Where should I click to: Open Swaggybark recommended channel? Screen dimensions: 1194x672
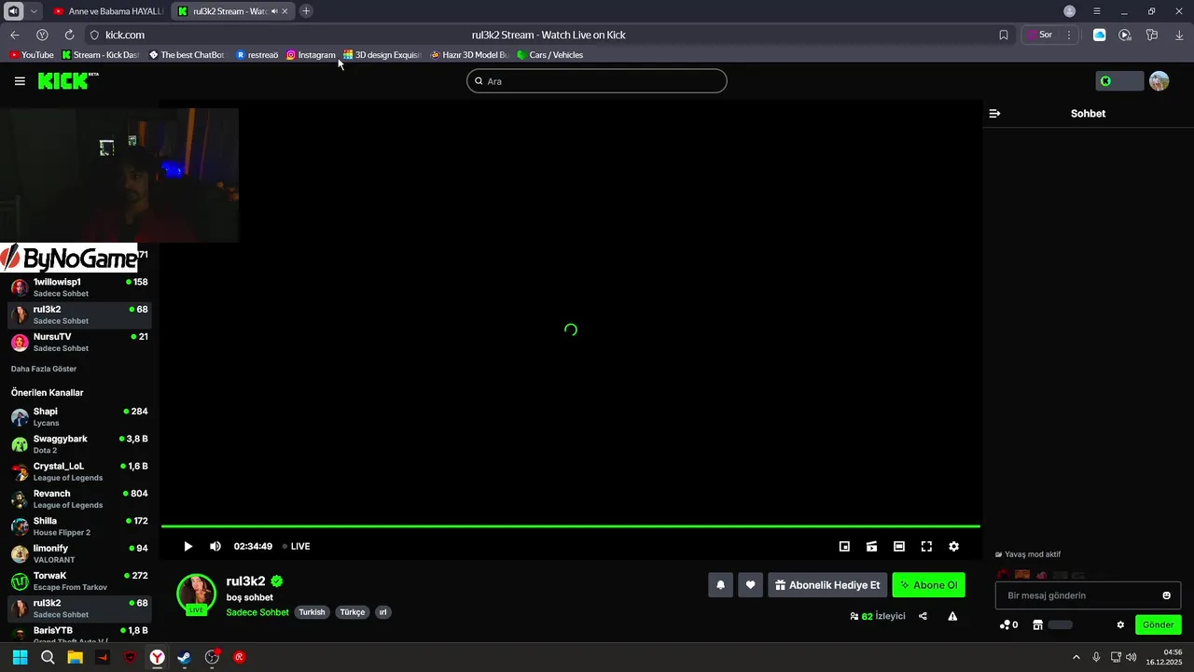click(x=79, y=444)
